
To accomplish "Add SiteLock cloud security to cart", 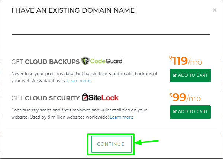I will point(190,112).
